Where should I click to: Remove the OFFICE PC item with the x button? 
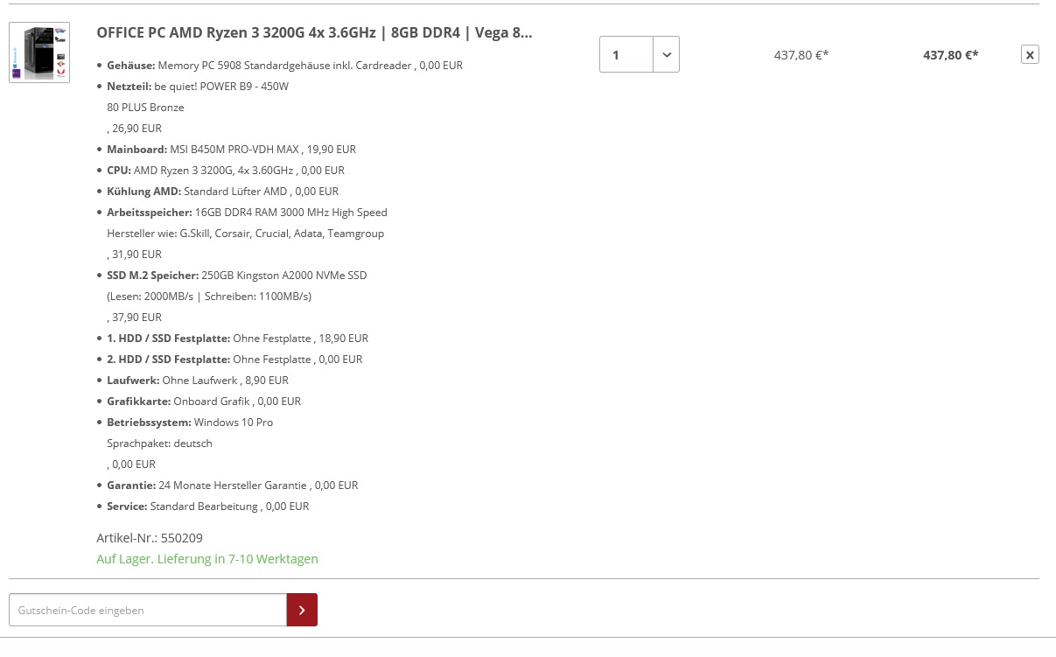[1030, 54]
